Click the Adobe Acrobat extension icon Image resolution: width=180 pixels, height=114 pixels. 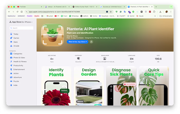pyautogui.click(x=150, y=12)
